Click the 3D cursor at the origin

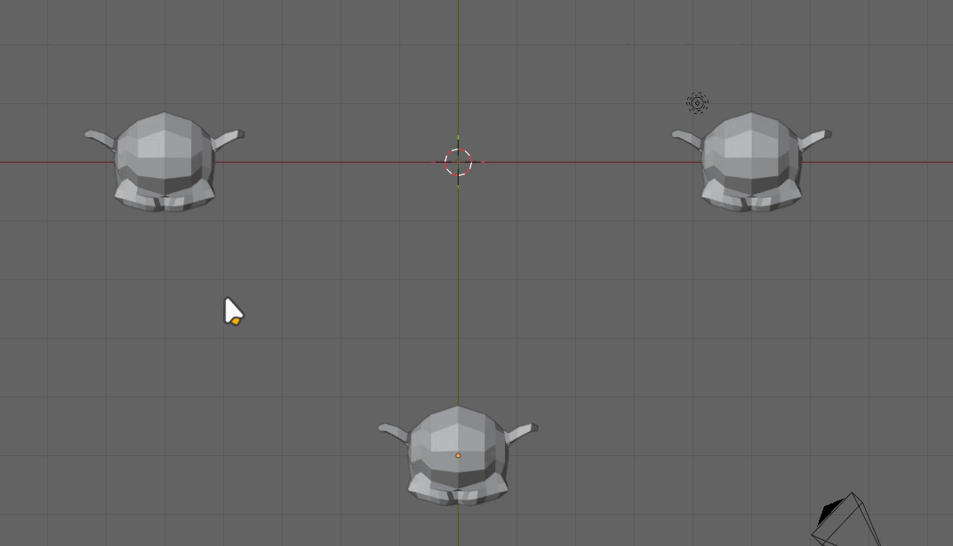click(x=458, y=163)
